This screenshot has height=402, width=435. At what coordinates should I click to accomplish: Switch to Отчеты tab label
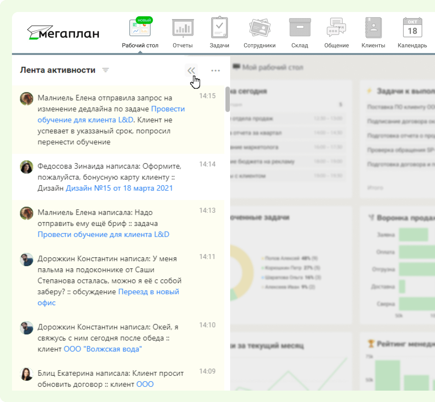[x=183, y=46]
